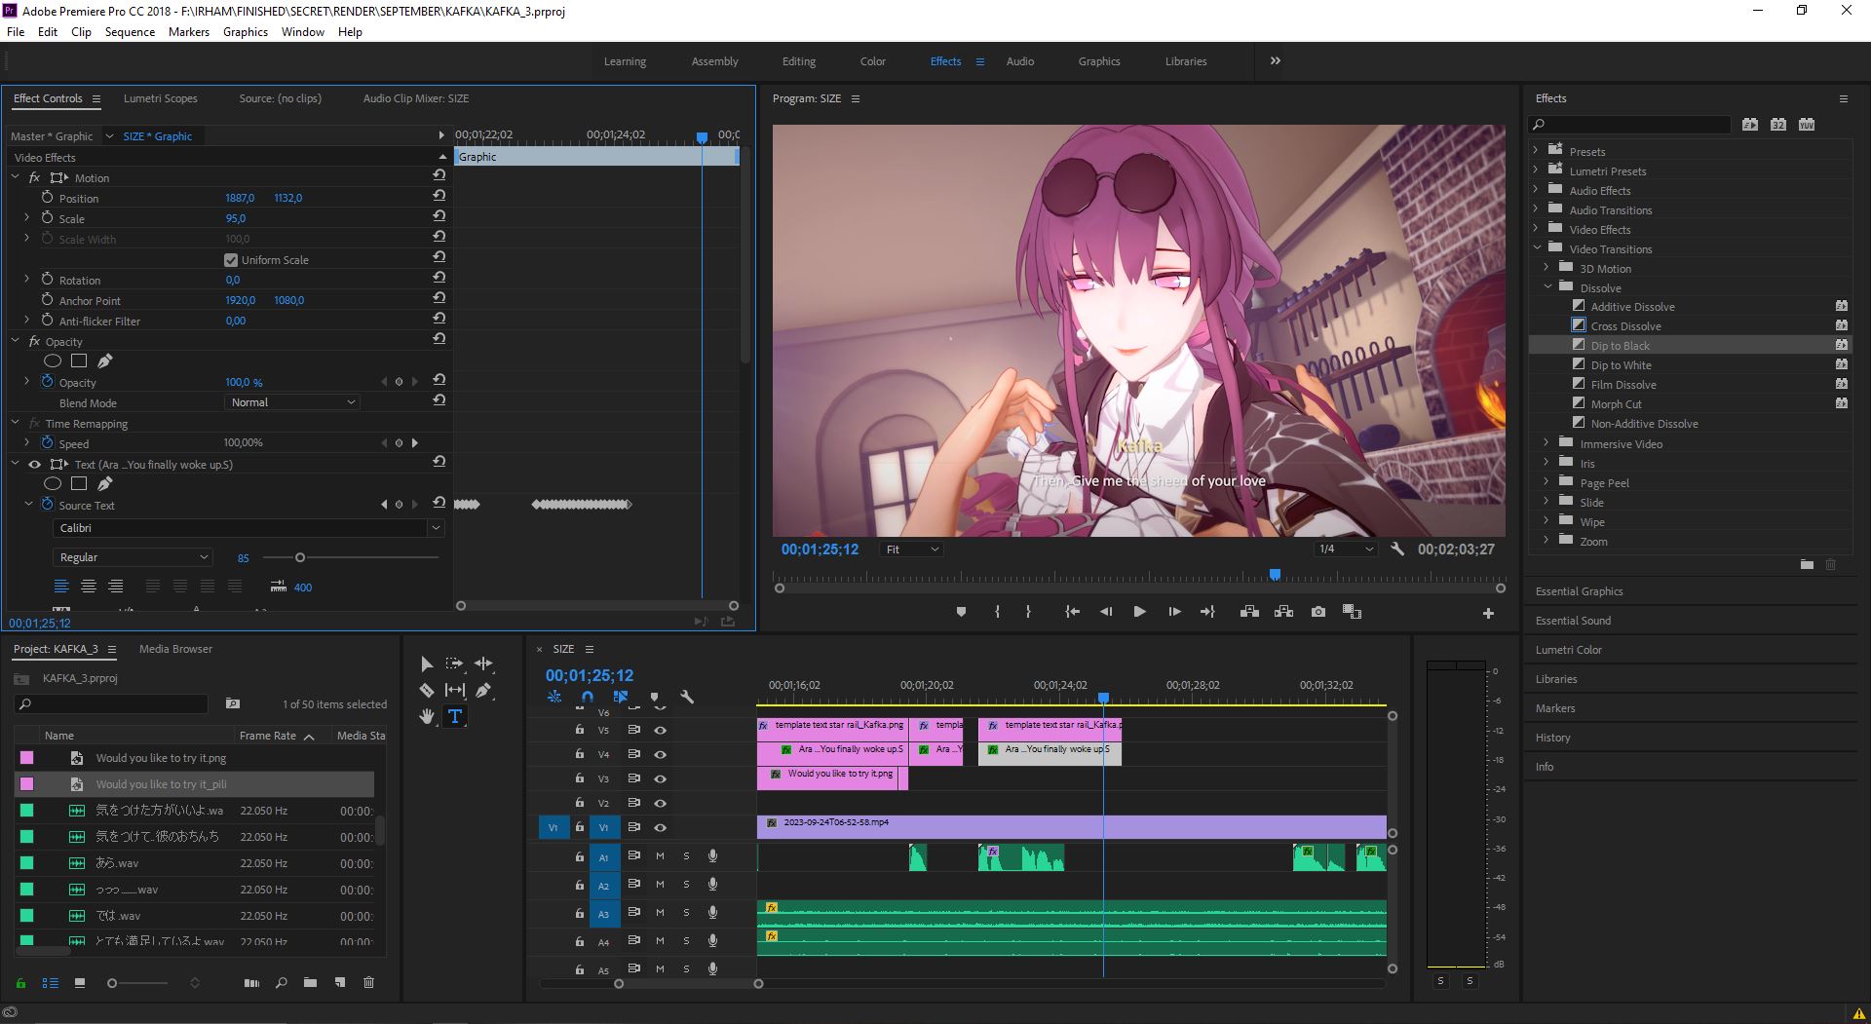Click the Add Marker button in the Program monitor

(961, 612)
